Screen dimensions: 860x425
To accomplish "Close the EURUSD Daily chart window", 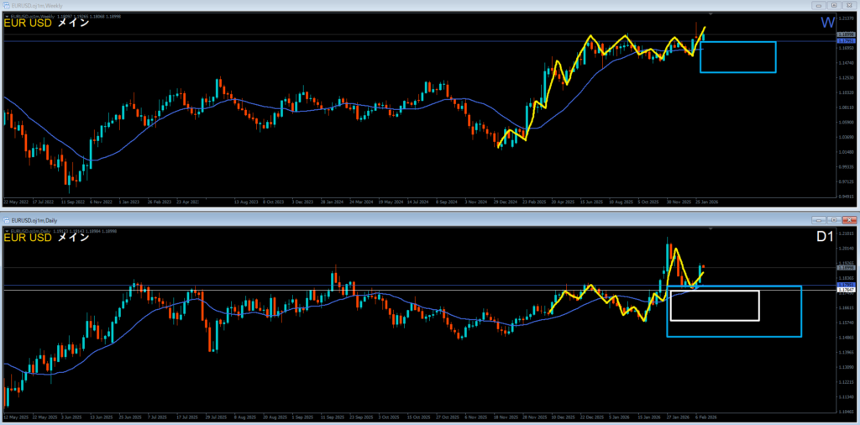I will (849, 219).
